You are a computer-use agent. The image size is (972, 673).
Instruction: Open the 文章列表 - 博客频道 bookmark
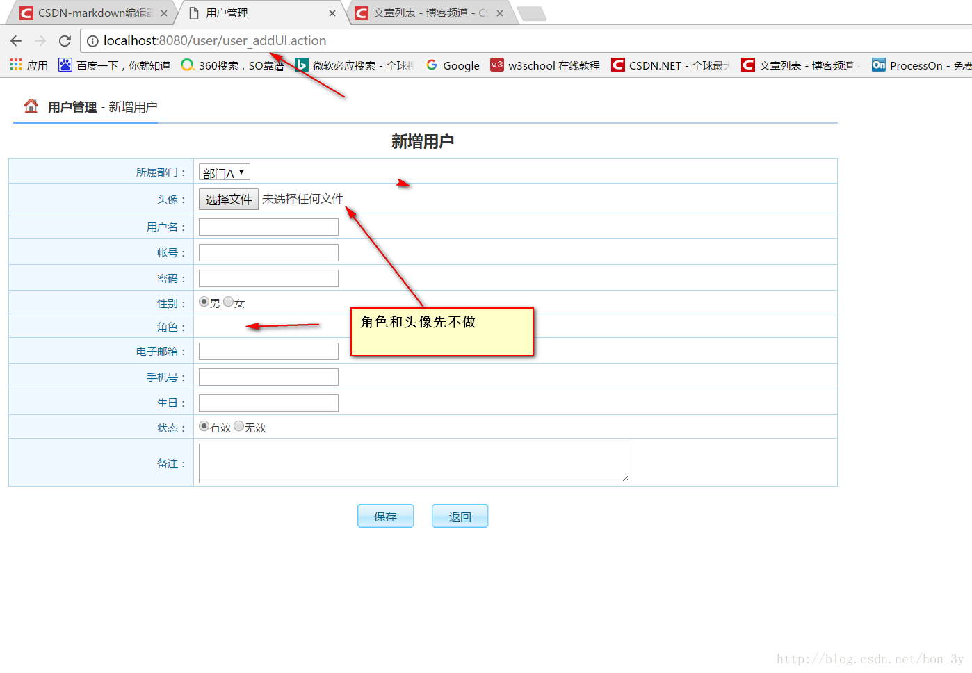point(800,65)
